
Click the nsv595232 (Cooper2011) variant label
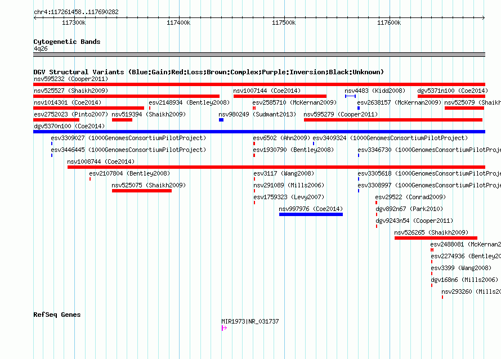pos(71,79)
